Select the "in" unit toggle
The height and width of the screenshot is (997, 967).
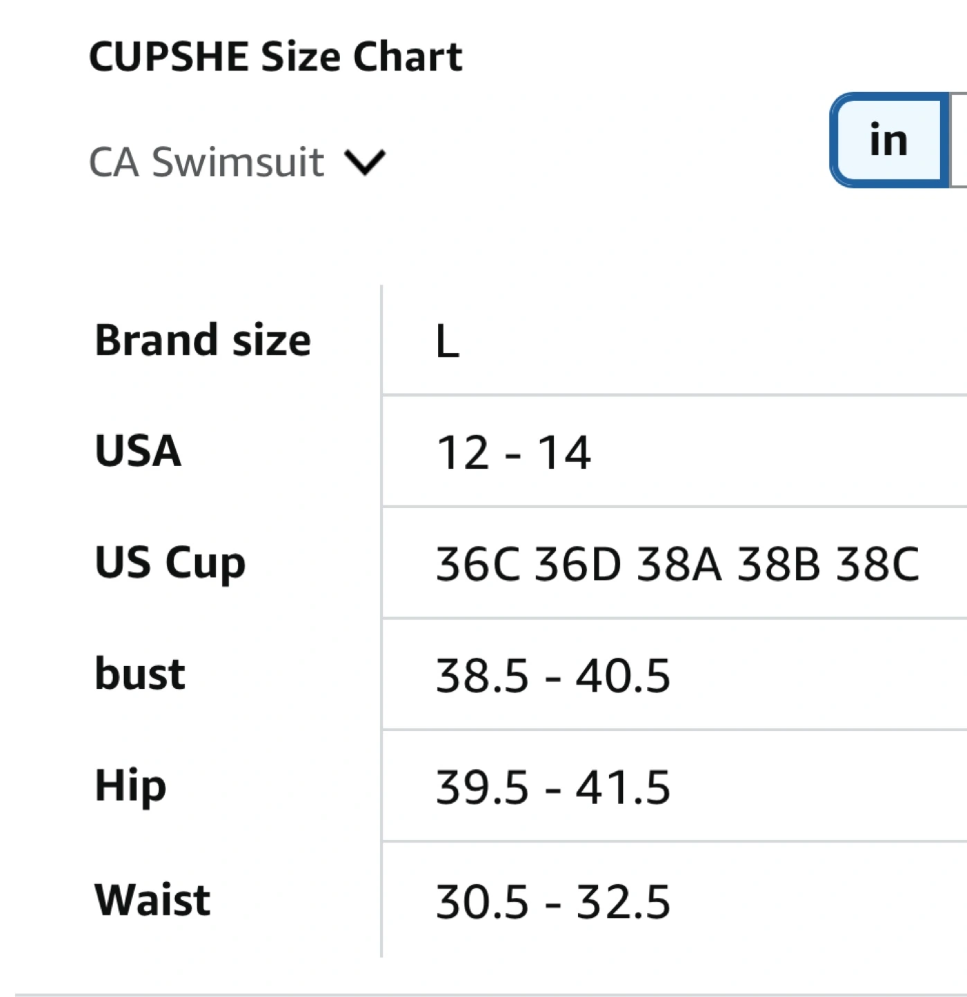point(889,140)
